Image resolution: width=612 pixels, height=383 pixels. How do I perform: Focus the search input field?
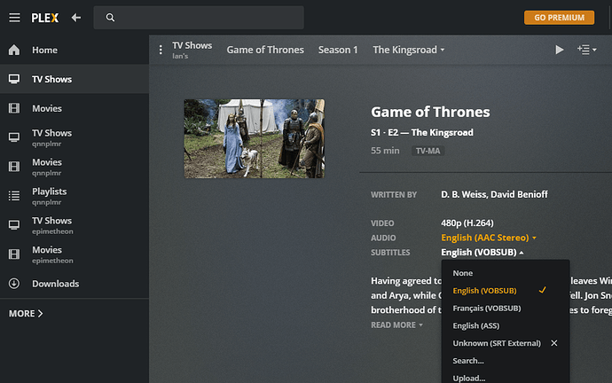click(x=199, y=18)
